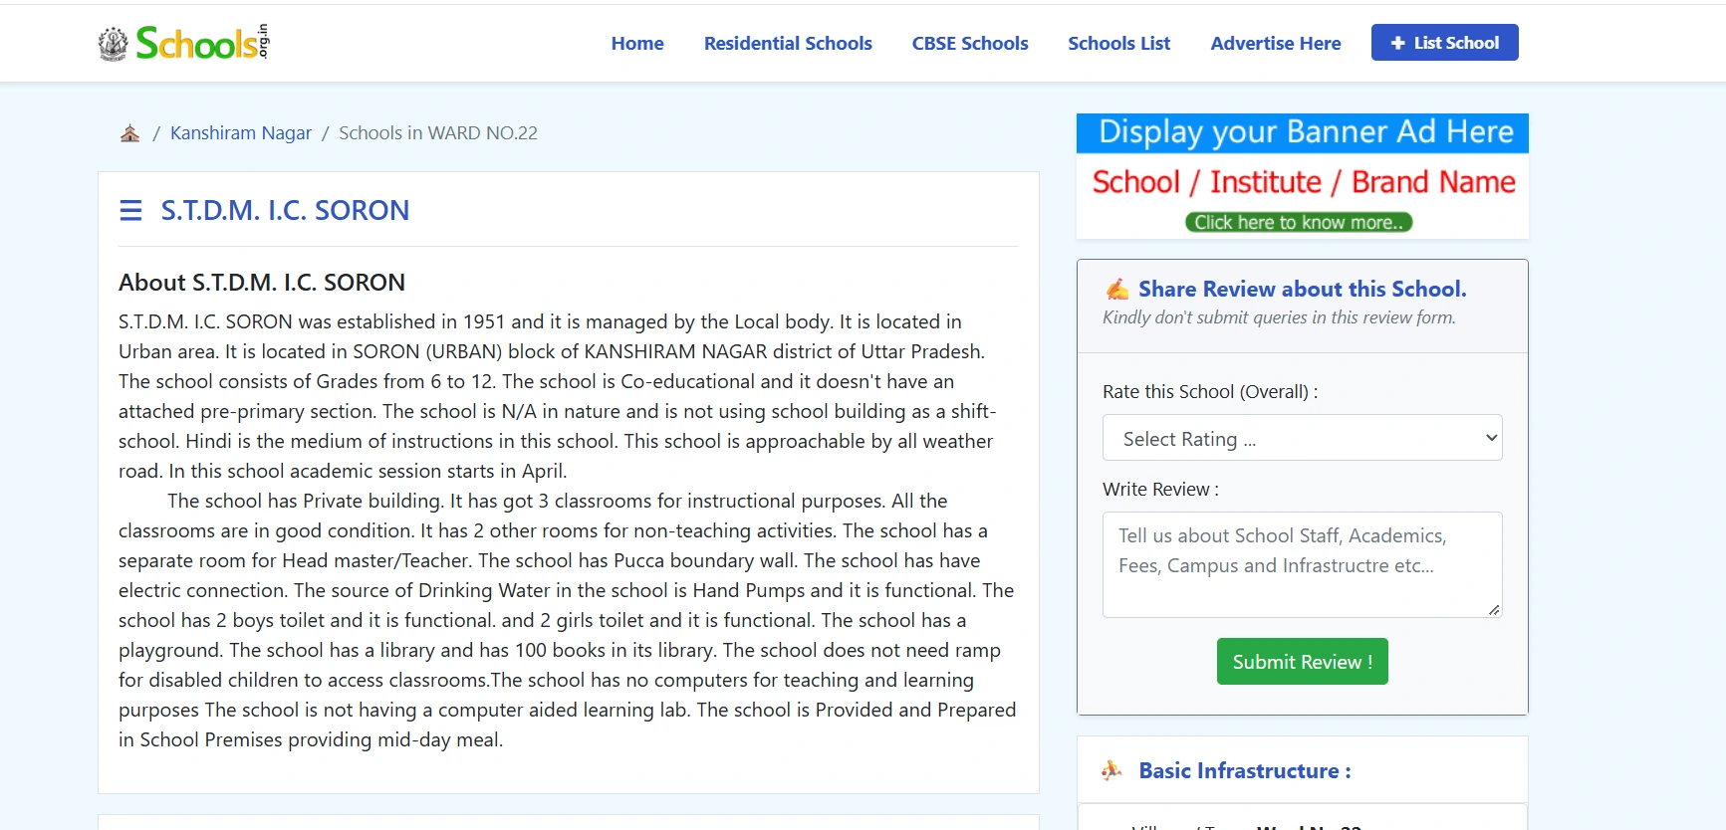Click the writing hand review icon
Screen dimensions: 1726x830
coord(1117,290)
